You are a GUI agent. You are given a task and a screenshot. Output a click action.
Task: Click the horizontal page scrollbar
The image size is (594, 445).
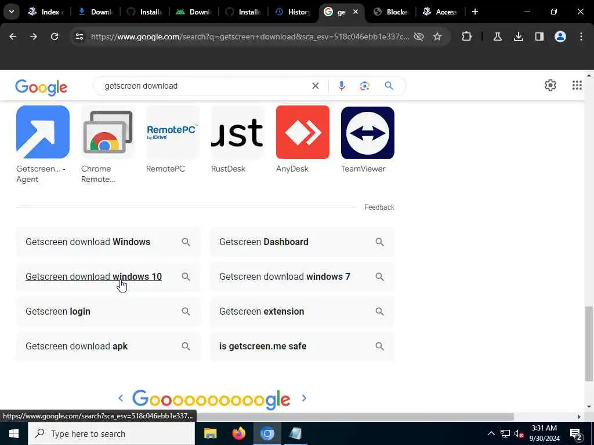tap(354, 417)
